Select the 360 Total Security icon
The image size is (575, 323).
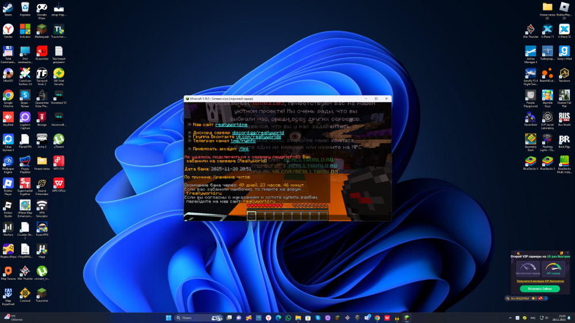59,76
